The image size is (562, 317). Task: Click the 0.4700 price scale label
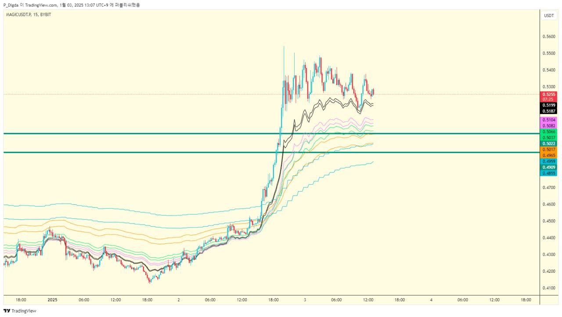click(x=549, y=188)
